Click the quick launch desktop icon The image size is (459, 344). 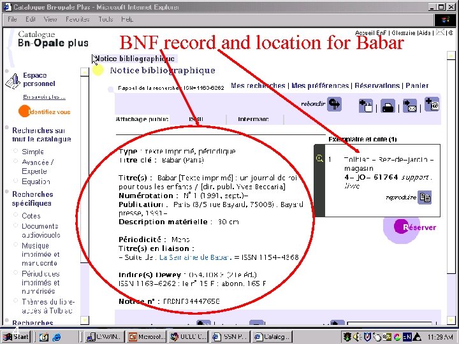tap(44, 337)
